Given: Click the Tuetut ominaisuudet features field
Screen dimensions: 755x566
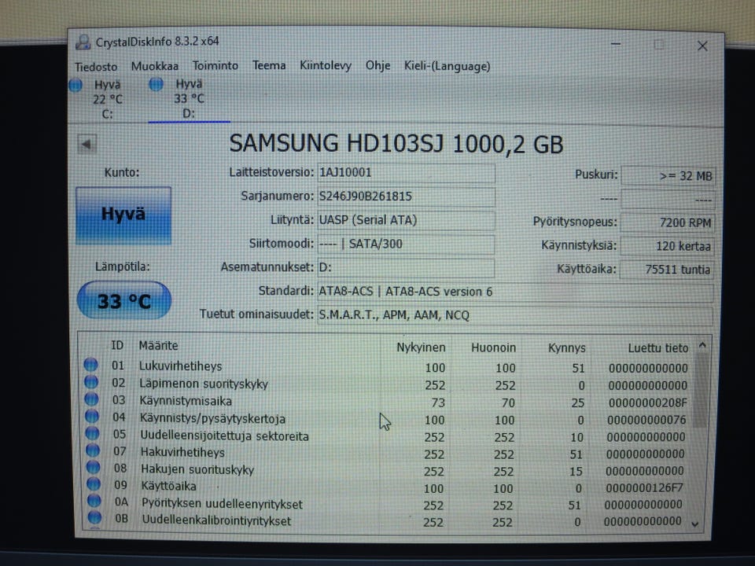Looking at the screenshot, I should tap(514, 315).
